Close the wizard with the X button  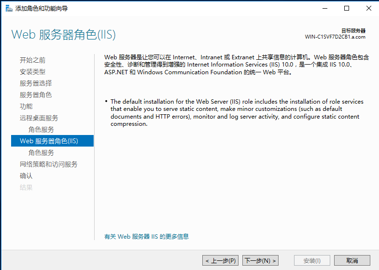click(x=368, y=8)
